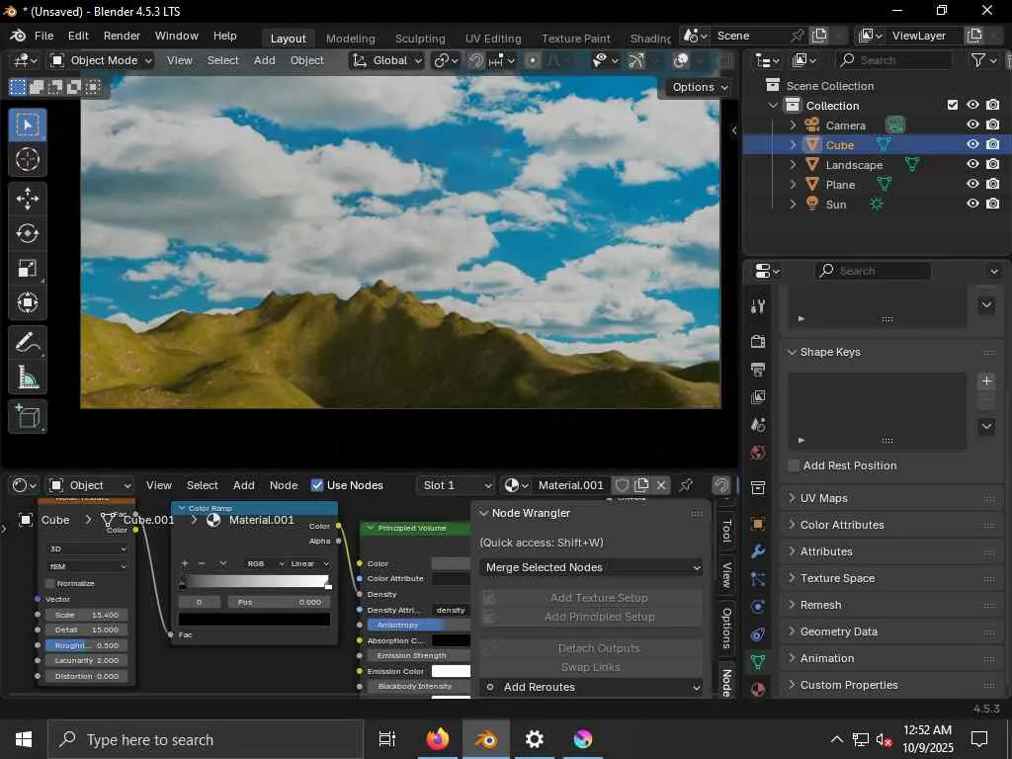Switch to the Sculpting workspace tab
1012x759 pixels.
coord(419,39)
